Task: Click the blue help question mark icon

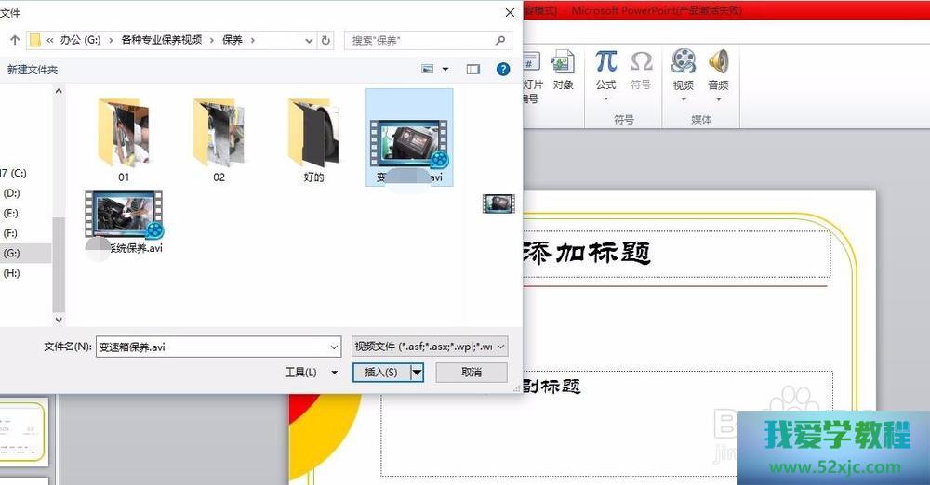Action: coord(503,70)
